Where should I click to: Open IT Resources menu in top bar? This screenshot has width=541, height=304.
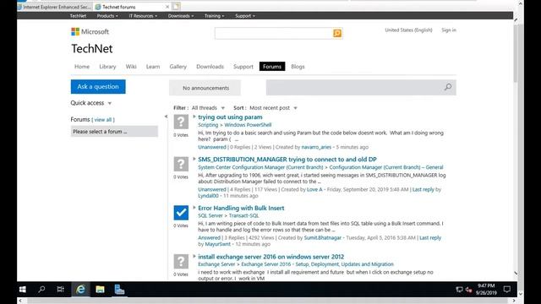(x=143, y=16)
